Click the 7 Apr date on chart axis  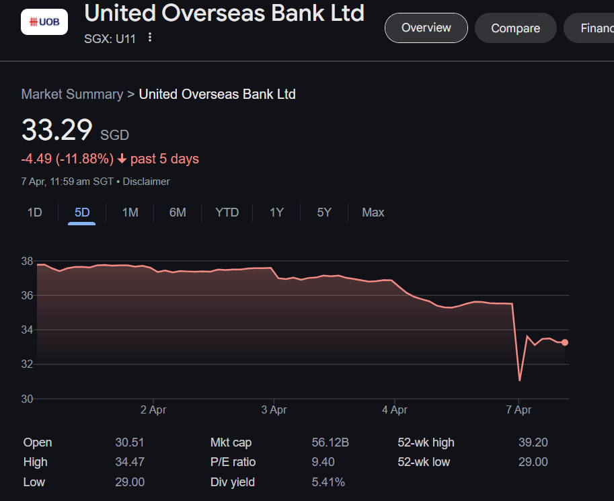click(x=519, y=410)
